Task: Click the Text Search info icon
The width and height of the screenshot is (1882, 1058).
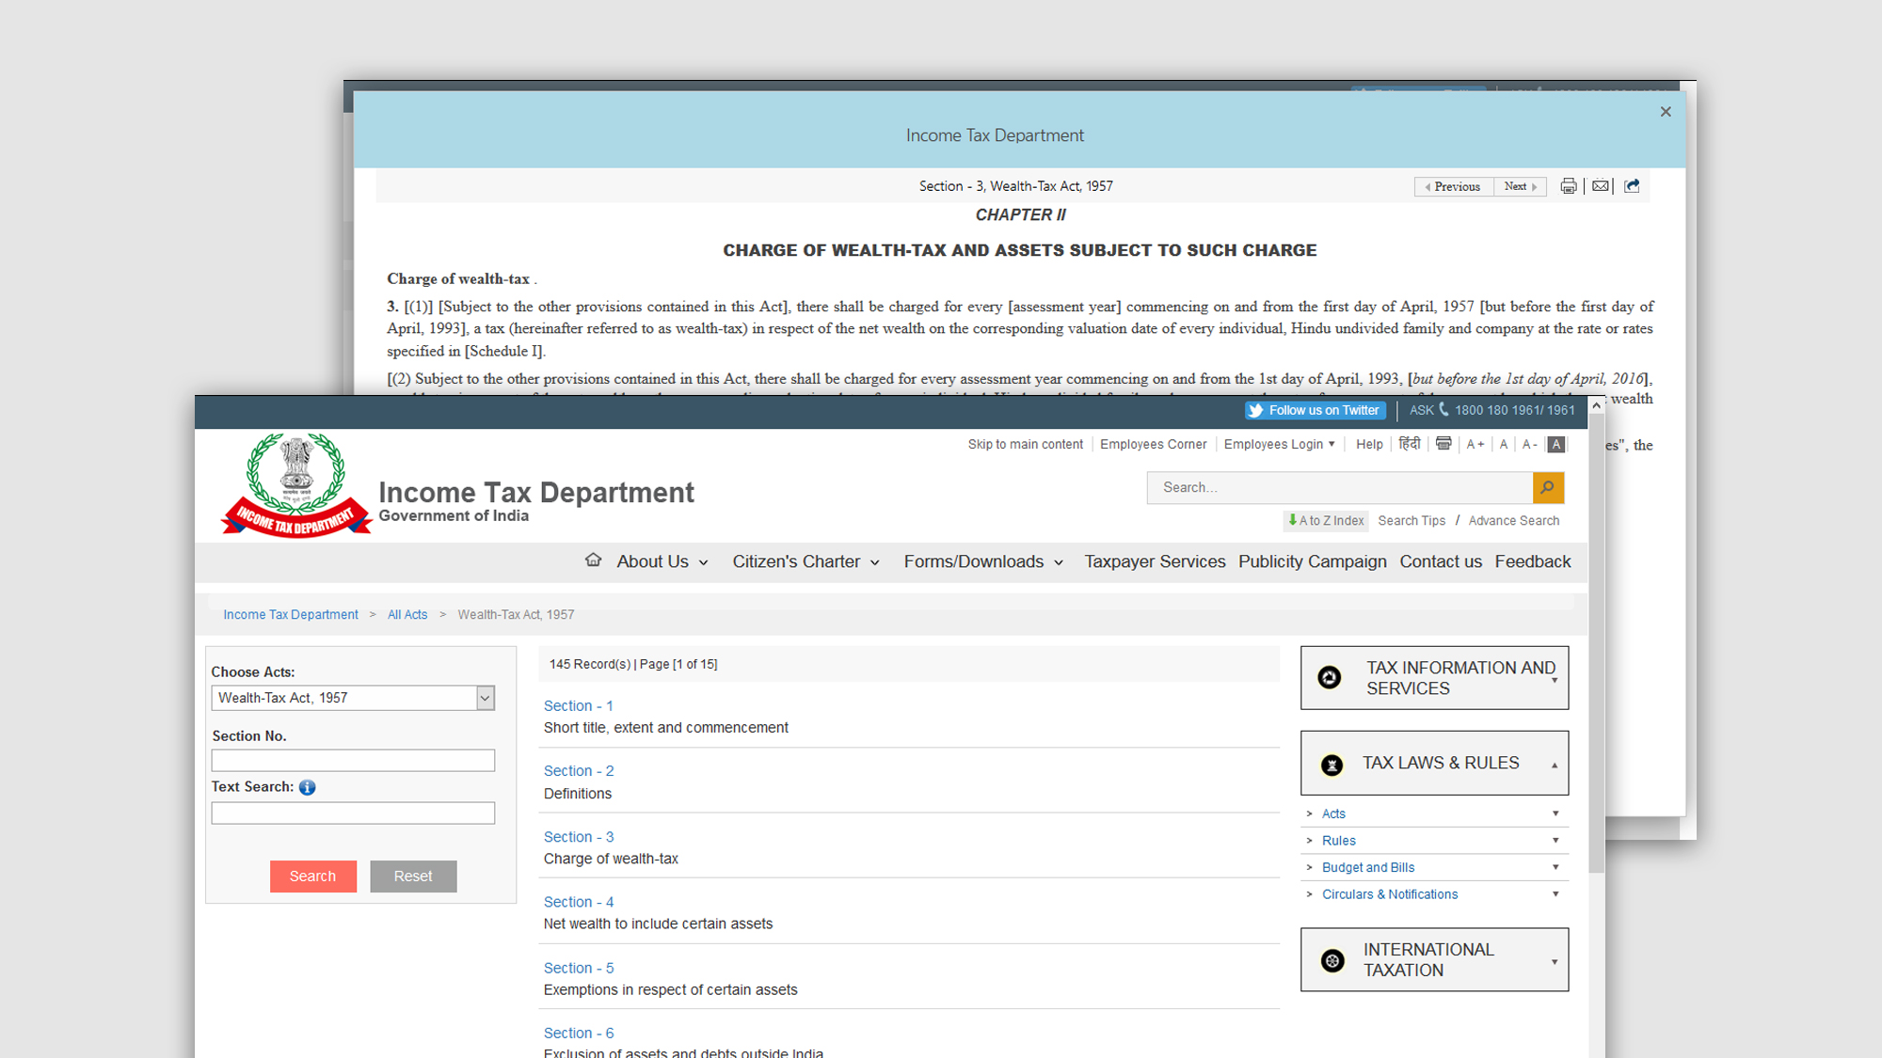Action: pyautogui.click(x=308, y=787)
